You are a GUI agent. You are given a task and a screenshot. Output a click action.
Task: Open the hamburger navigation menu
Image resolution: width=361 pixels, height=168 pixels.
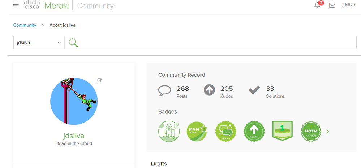point(16,5)
